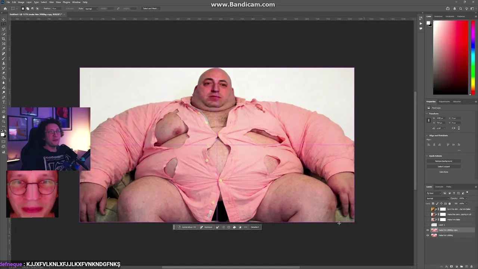This screenshot has height=269, width=478.
Task: Click the Delete layer trash icon
Action: click(x=471, y=266)
